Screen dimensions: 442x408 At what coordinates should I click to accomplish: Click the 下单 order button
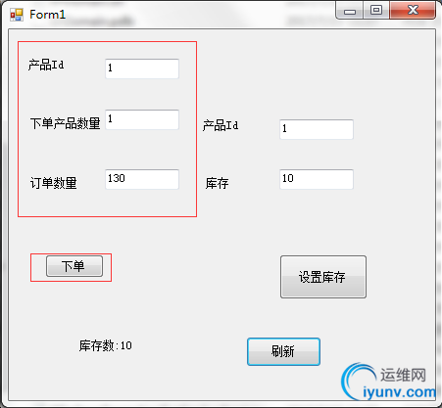point(74,266)
